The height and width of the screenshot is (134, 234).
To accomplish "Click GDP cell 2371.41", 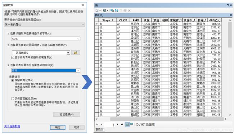I will tap(215, 27).
